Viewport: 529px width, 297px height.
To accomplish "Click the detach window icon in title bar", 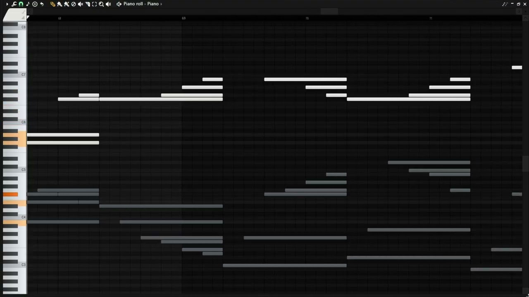I will pos(505,4).
